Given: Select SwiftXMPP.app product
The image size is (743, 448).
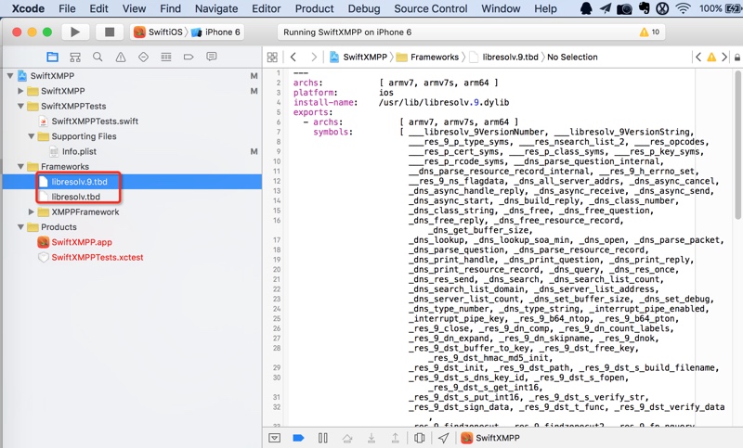Looking at the screenshot, I should [82, 242].
